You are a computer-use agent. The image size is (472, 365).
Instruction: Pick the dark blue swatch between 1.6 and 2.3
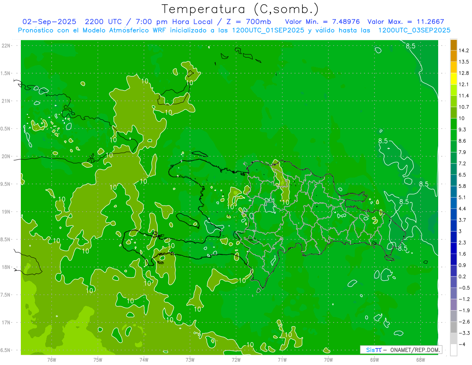pyautogui.click(x=454, y=248)
